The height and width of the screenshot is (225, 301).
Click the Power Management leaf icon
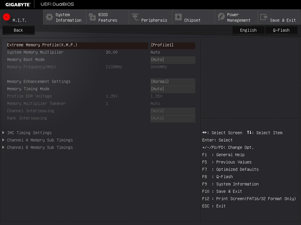pos(221,17)
